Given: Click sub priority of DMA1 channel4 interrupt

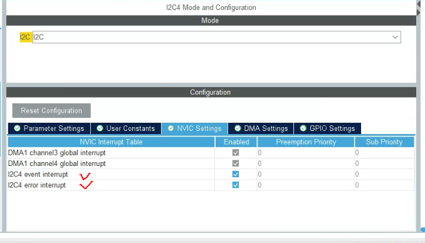Looking at the screenshot, I should coord(384,163).
